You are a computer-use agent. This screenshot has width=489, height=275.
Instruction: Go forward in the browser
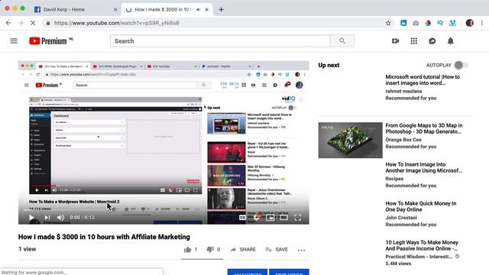pos(21,23)
